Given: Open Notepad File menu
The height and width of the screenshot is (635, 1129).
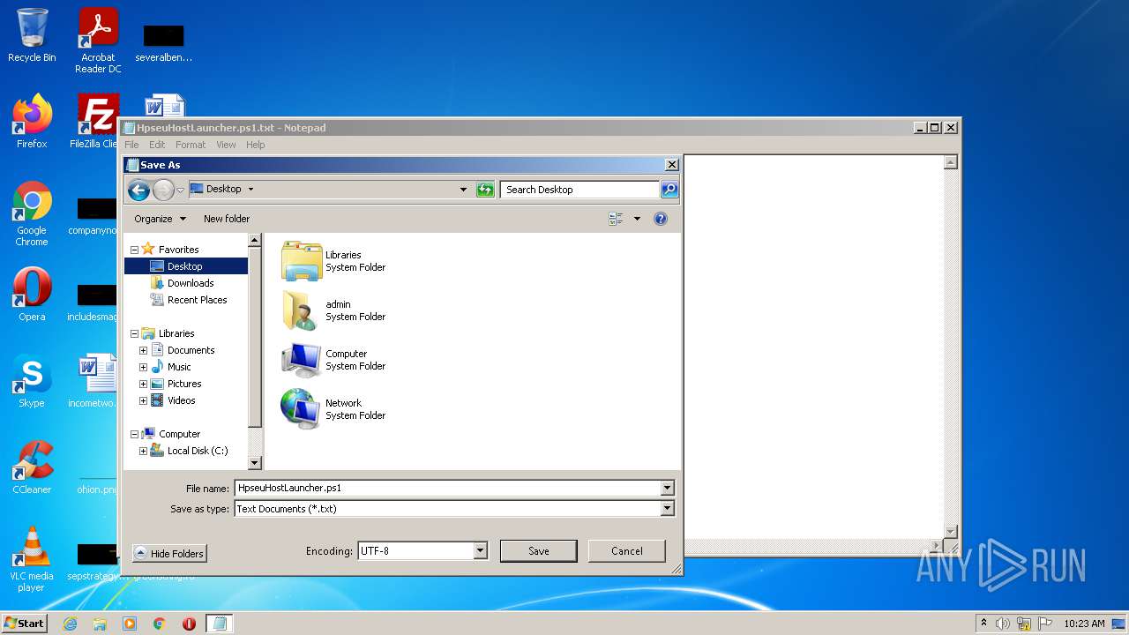Looking at the screenshot, I should click(x=131, y=145).
